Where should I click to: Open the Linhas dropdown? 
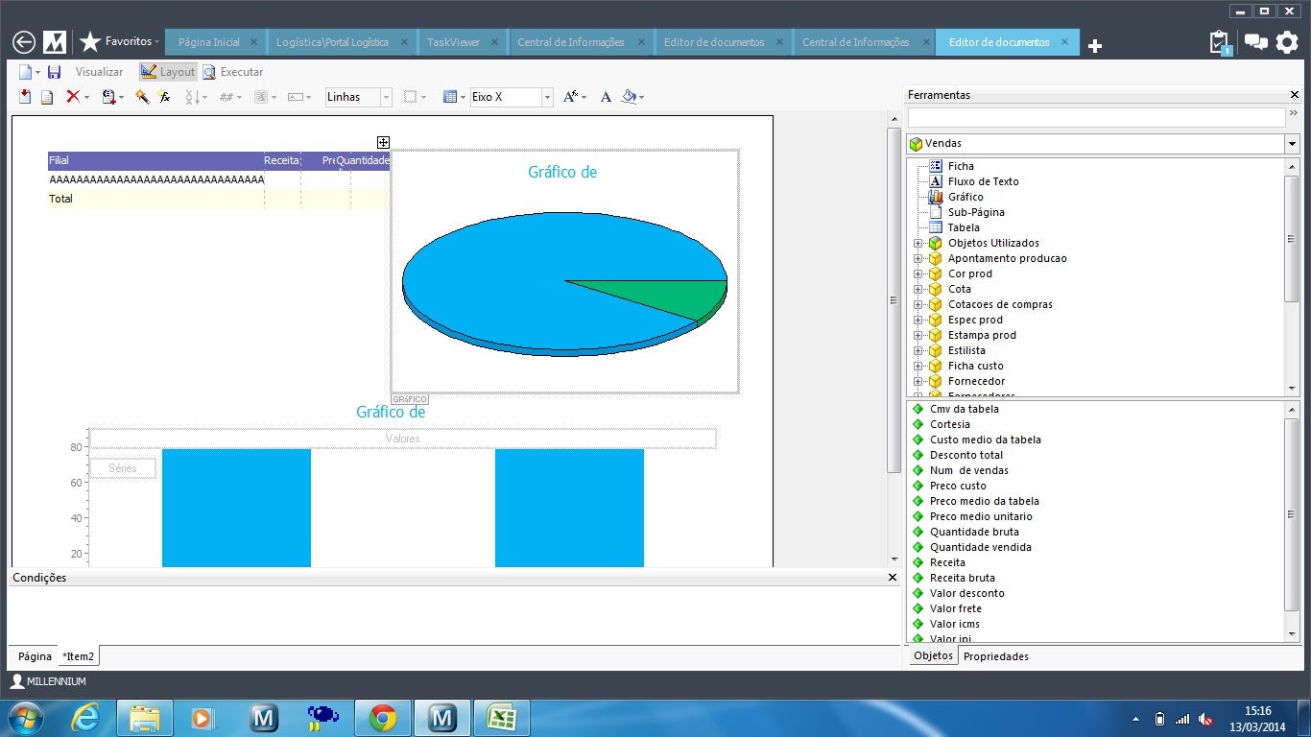click(x=386, y=97)
